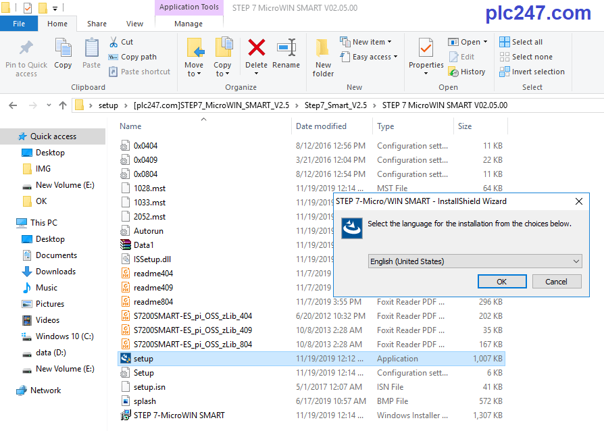
Task: Switch to the Share ribbon tab
Action: point(97,24)
